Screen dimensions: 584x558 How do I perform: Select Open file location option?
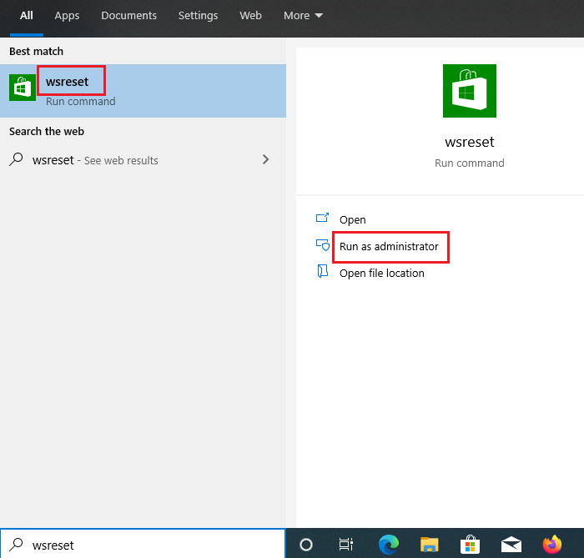tap(381, 274)
